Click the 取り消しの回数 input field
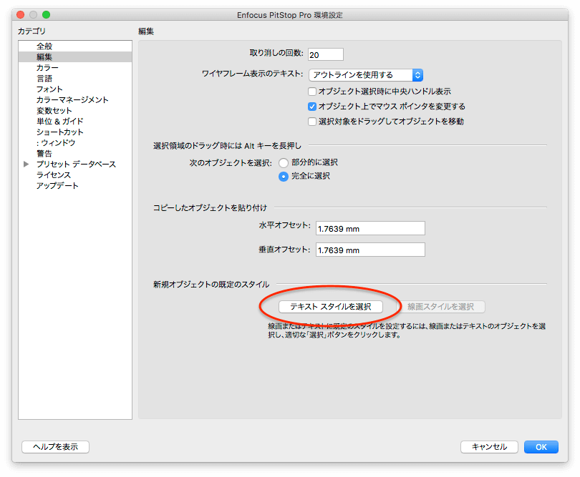The width and height of the screenshot is (580, 477). point(326,54)
